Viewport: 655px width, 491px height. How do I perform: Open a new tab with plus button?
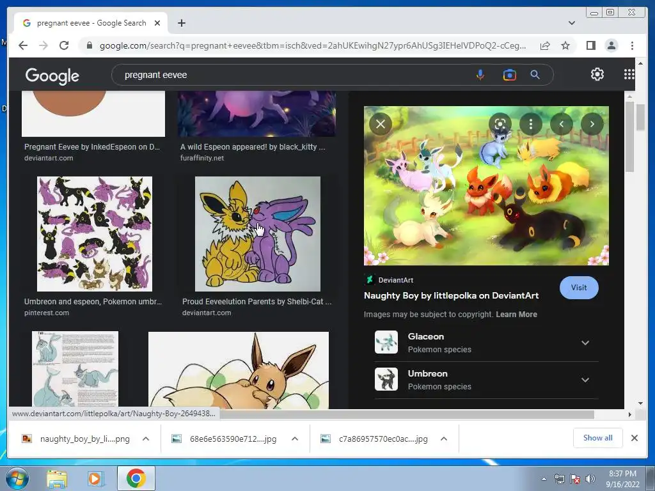point(181,23)
